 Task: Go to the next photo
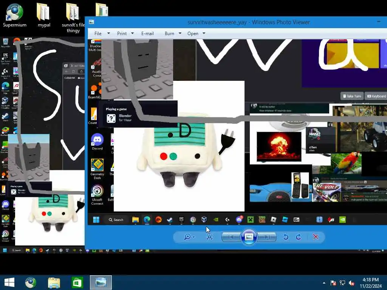click(x=266, y=237)
